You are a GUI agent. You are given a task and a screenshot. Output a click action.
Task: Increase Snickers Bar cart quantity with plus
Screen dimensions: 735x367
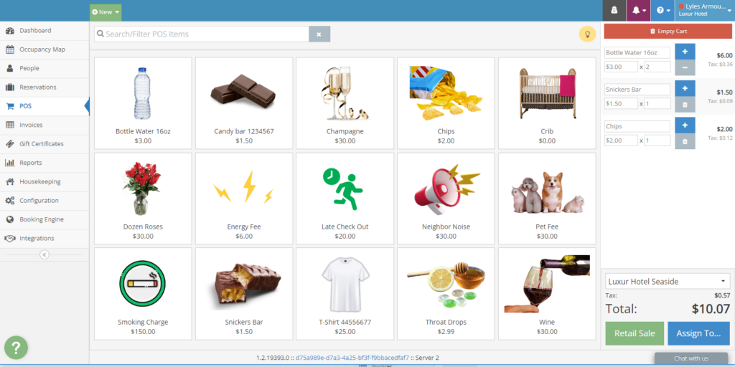pos(685,88)
